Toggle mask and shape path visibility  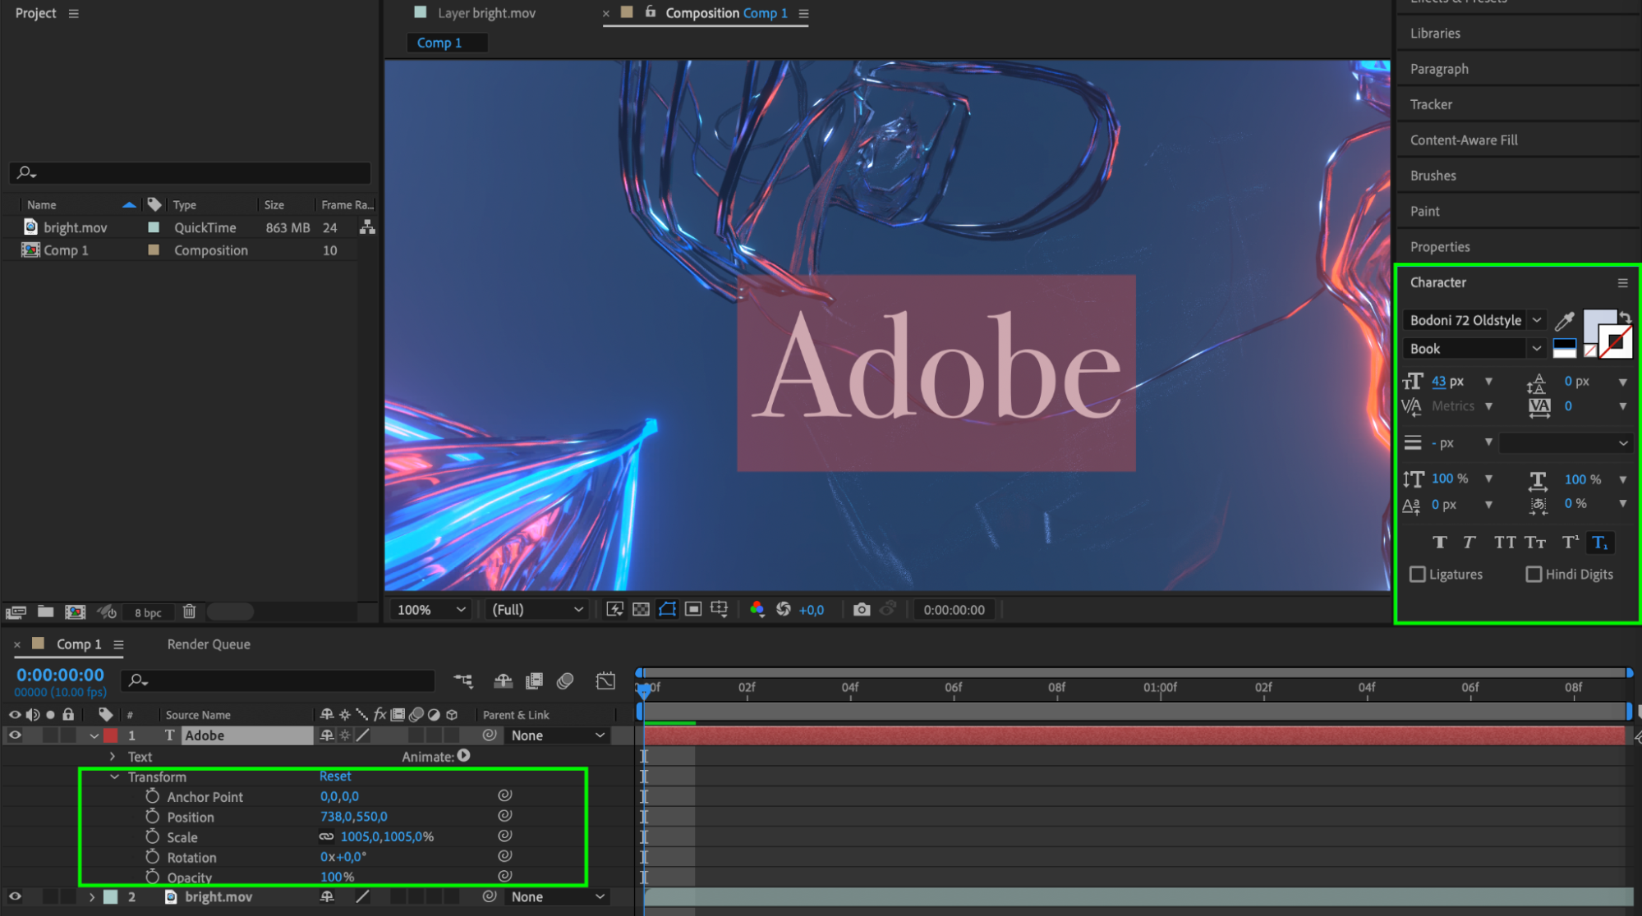pyautogui.click(x=667, y=609)
